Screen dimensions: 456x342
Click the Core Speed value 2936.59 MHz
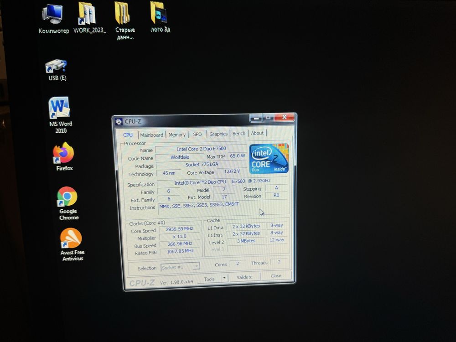coord(179,229)
